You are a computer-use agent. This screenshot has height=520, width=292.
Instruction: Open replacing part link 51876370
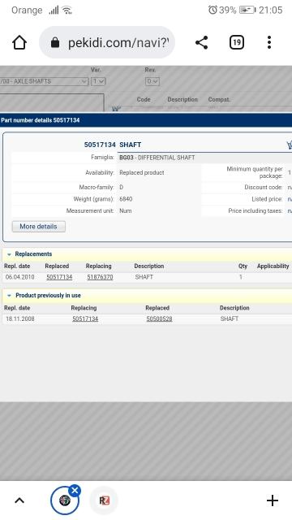[100, 277]
